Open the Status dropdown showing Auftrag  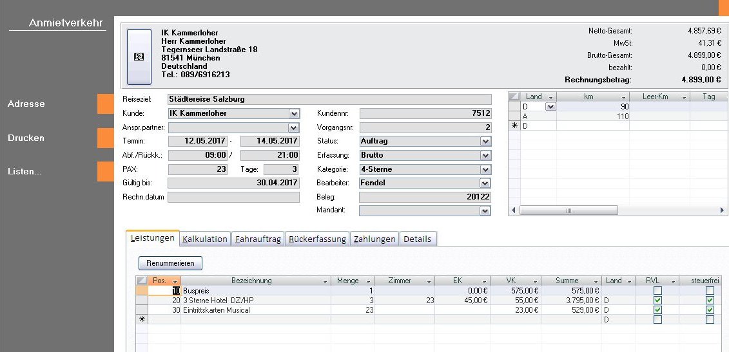click(485, 141)
